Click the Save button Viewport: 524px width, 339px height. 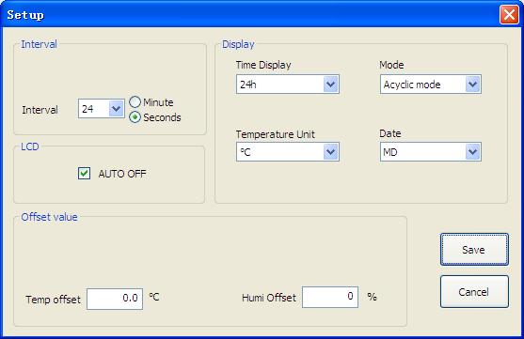(x=474, y=250)
